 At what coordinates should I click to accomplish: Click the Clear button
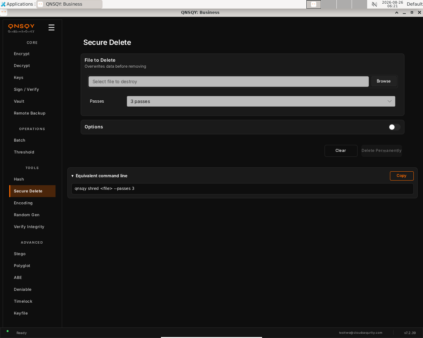341,151
